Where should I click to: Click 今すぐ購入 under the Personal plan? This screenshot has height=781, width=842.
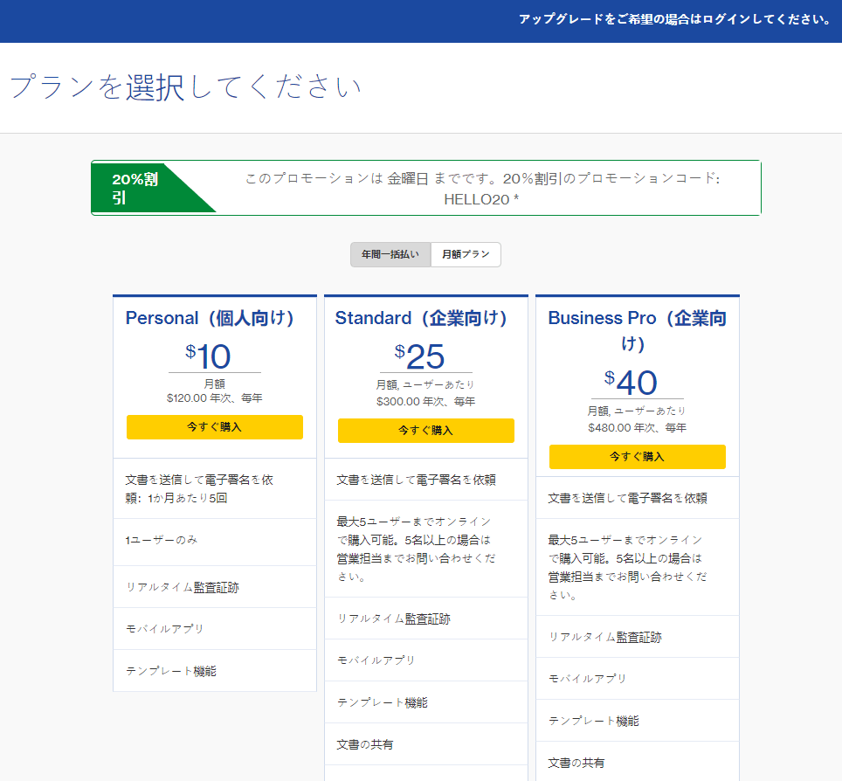pos(215,427)
